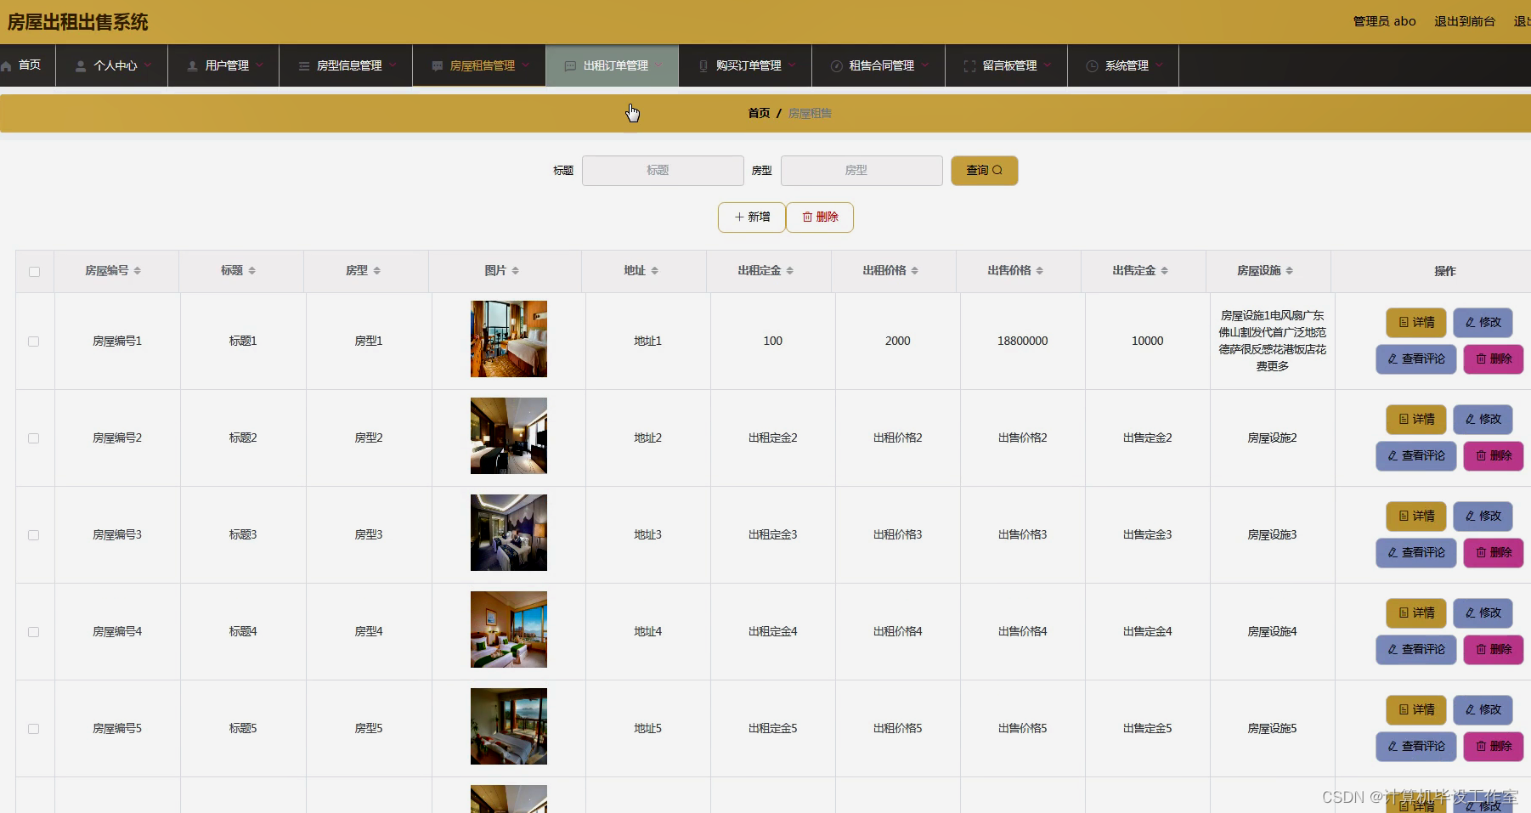This screenshot has height=813, width=1531.
Task: Click the plus icon on 新增 button
Action: click(739, 217)
